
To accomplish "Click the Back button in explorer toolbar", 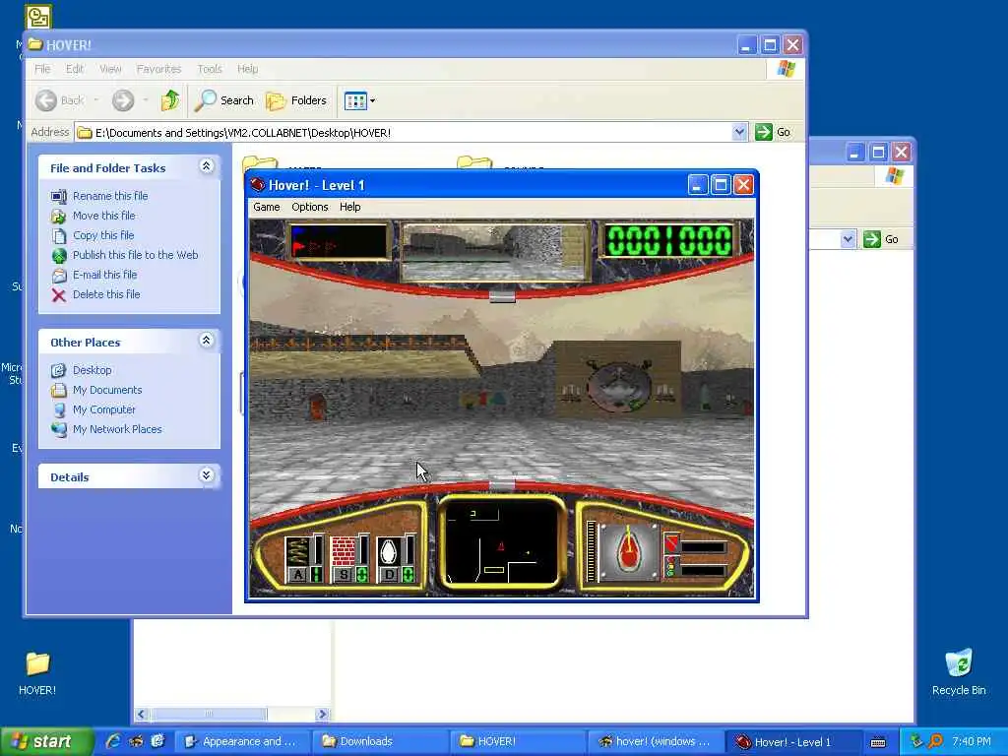I will click(60, 100).
